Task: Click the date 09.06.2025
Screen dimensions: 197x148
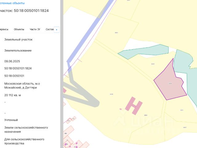Action: 12,61
